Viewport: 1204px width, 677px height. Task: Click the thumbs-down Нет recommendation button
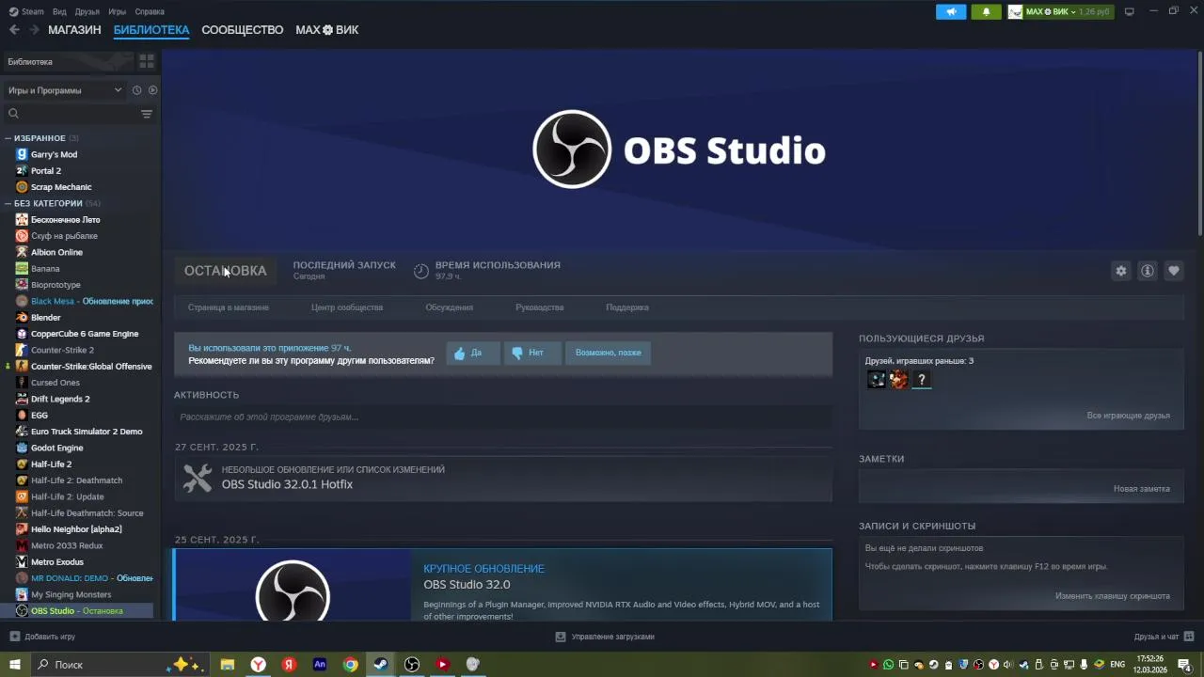click(531, 353)
